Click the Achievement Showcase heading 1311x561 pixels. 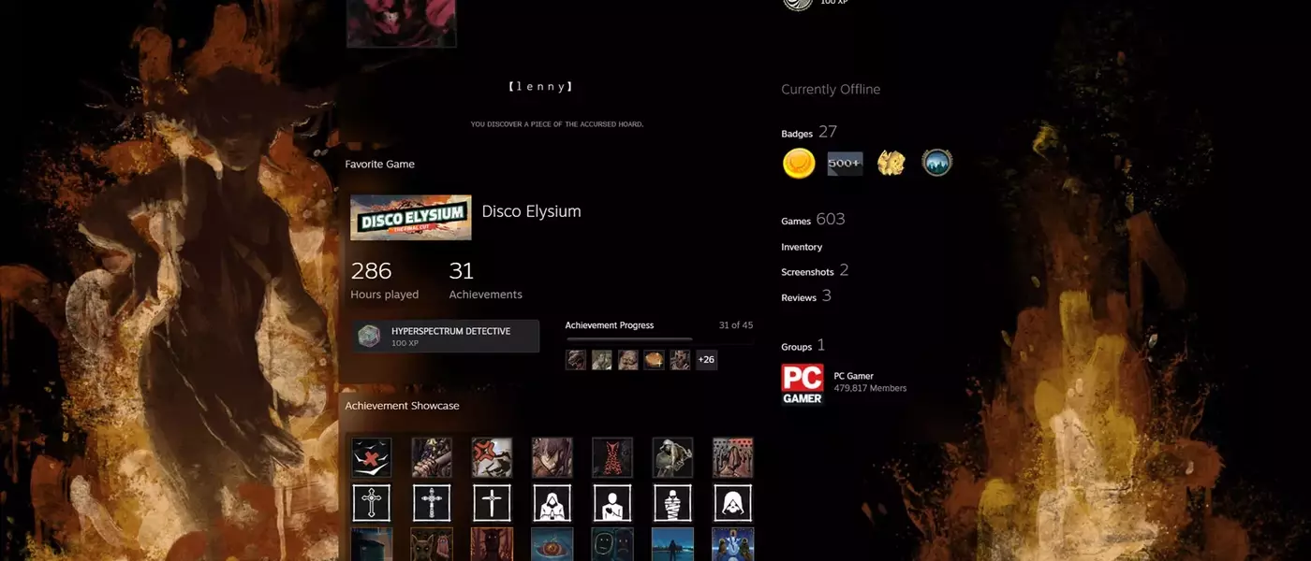point(402,406)
